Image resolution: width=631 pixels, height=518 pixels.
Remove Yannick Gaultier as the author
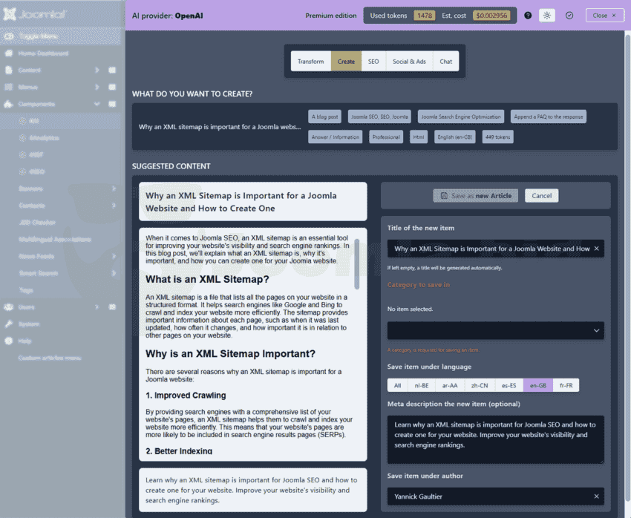point(596,496)
